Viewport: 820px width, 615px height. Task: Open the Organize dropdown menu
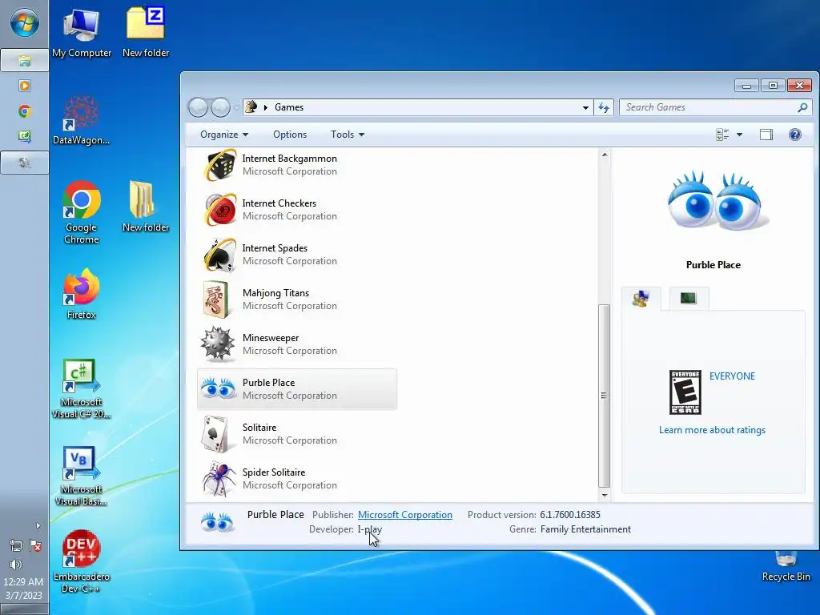[224, 135]
